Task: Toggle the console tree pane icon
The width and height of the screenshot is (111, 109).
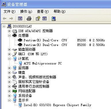Action: pyautogui.click(x=20, y=19)
